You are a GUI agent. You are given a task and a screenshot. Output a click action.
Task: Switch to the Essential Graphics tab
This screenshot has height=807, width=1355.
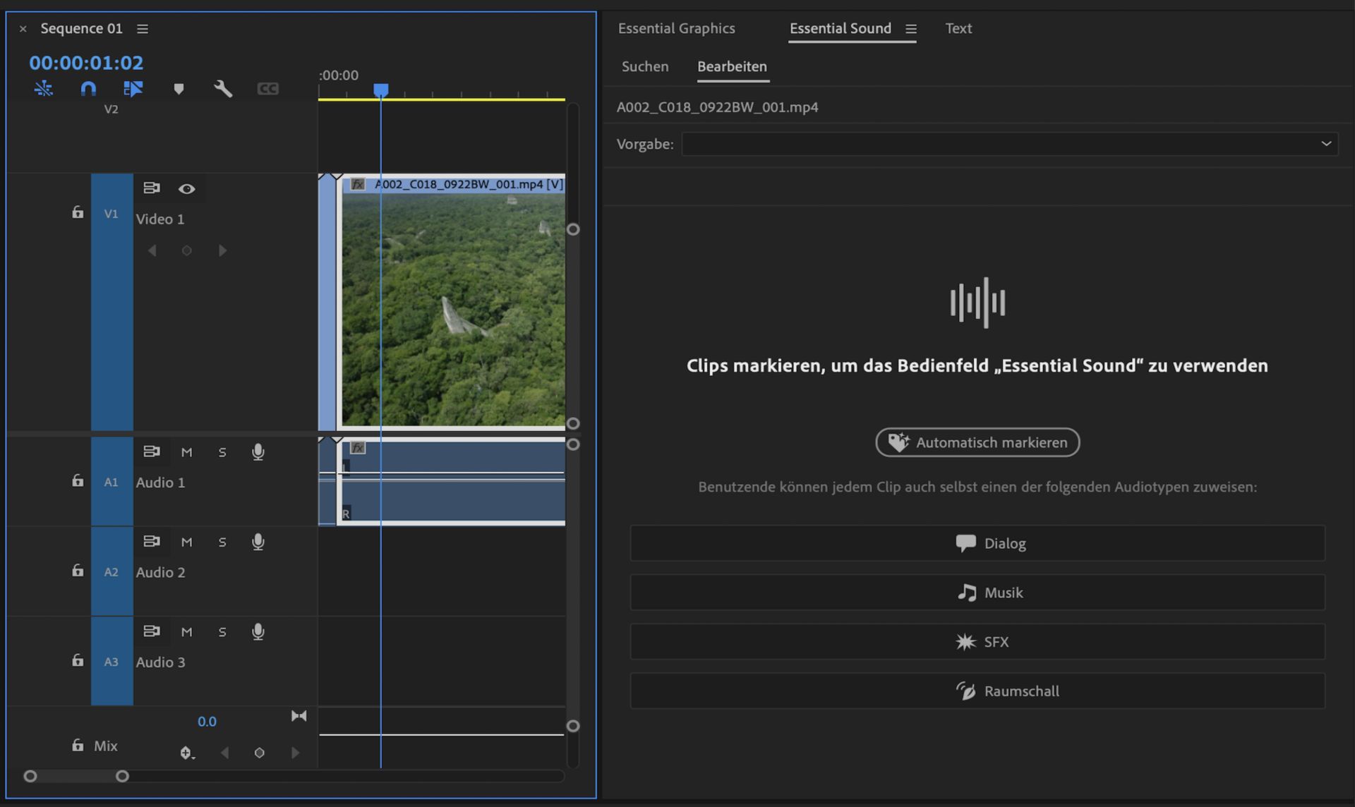click(677, 28)
